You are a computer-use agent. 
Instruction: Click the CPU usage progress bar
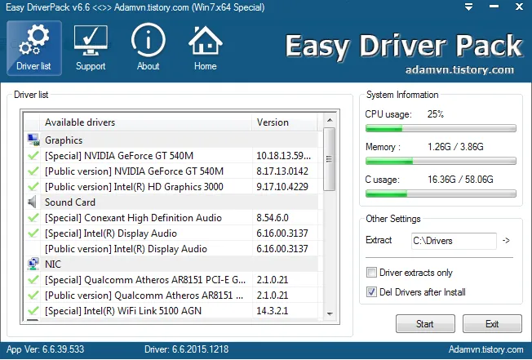tap(441, 128)
